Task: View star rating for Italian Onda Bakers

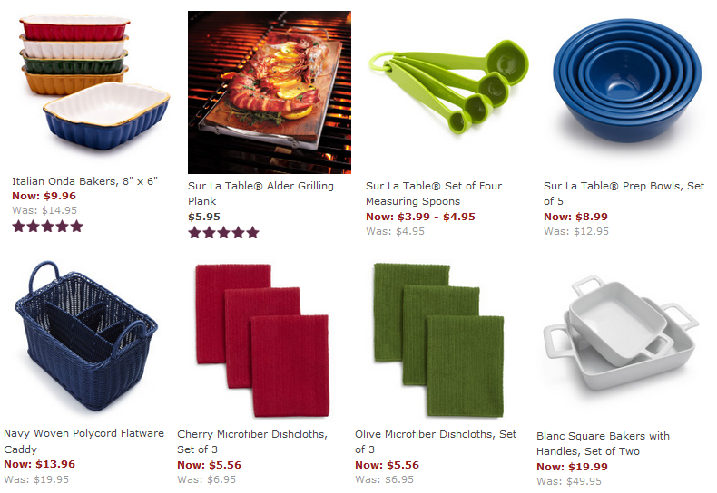Action: point(47,226)
